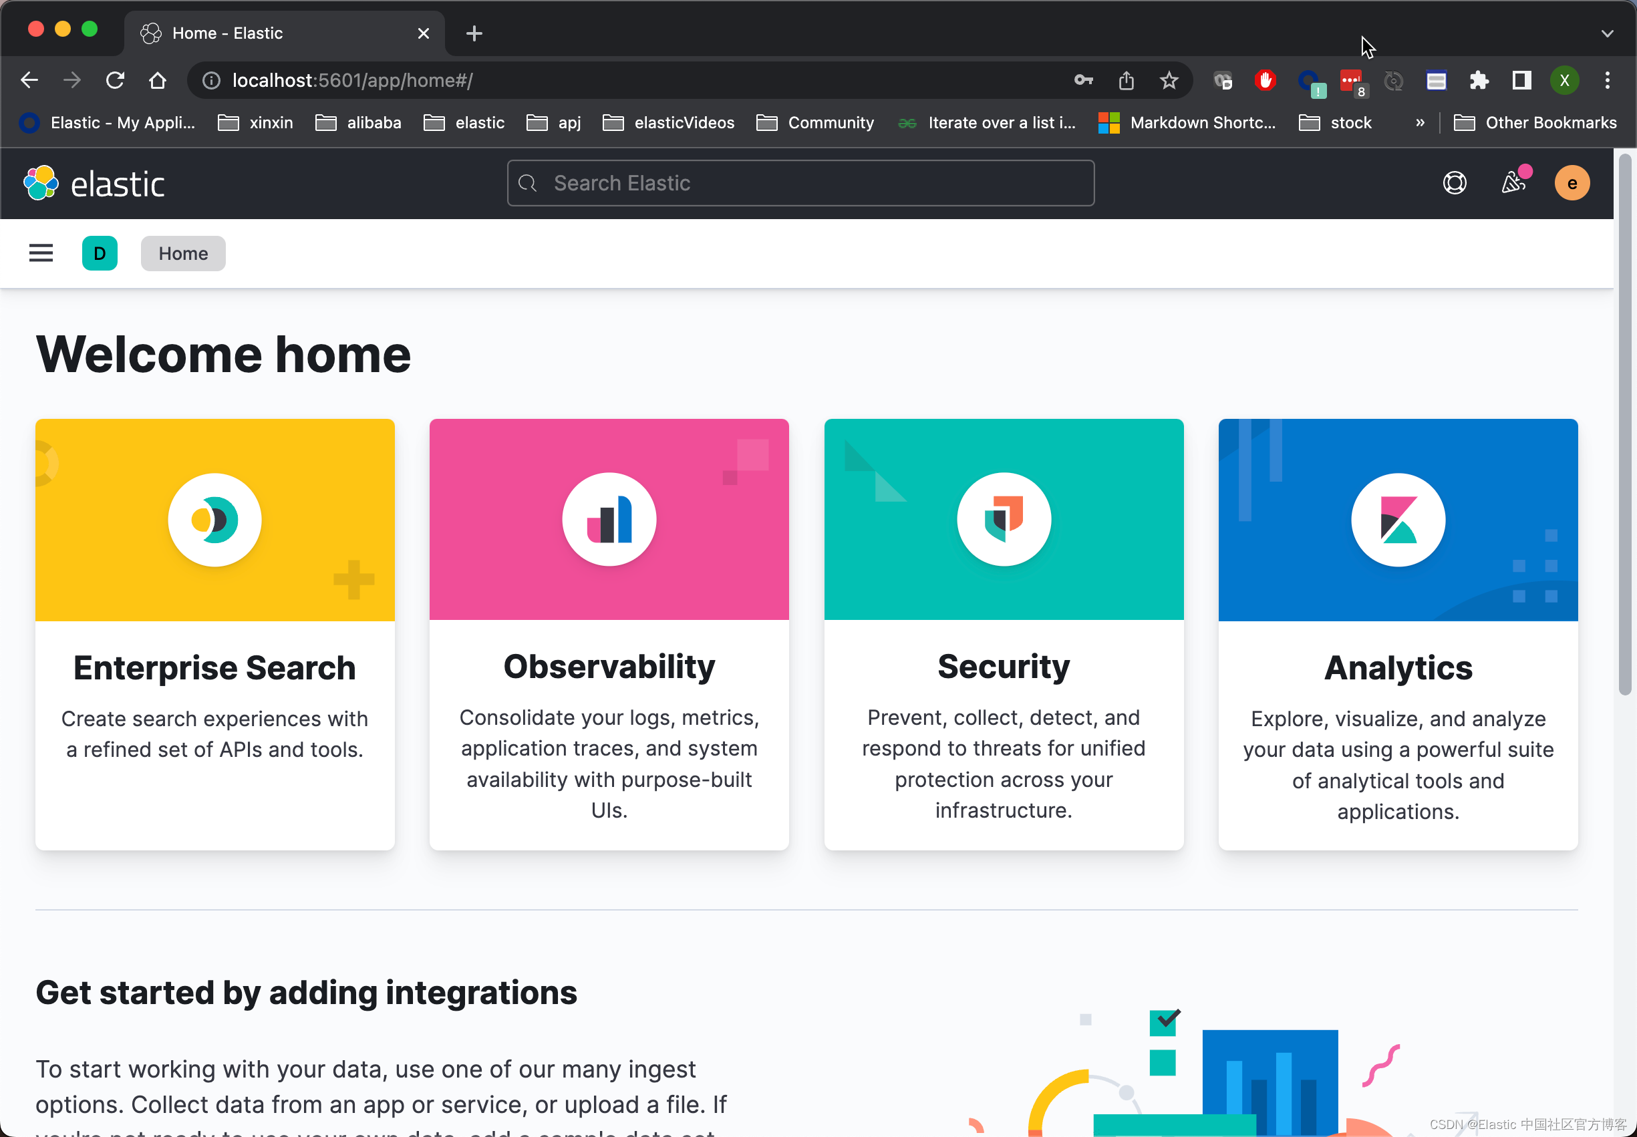Open the hamburger navigation menu
This screenshot has height=1137, width=1637.
click(x=41, y=254)
